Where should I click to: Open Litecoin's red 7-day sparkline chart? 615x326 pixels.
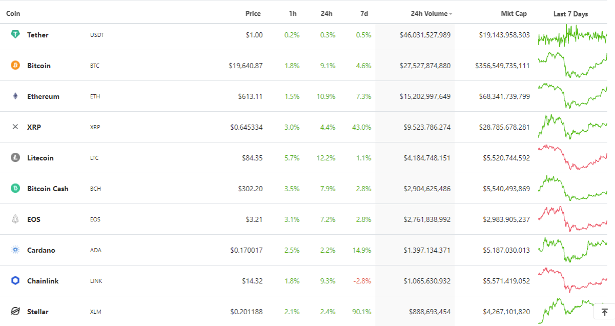(572, 157)
